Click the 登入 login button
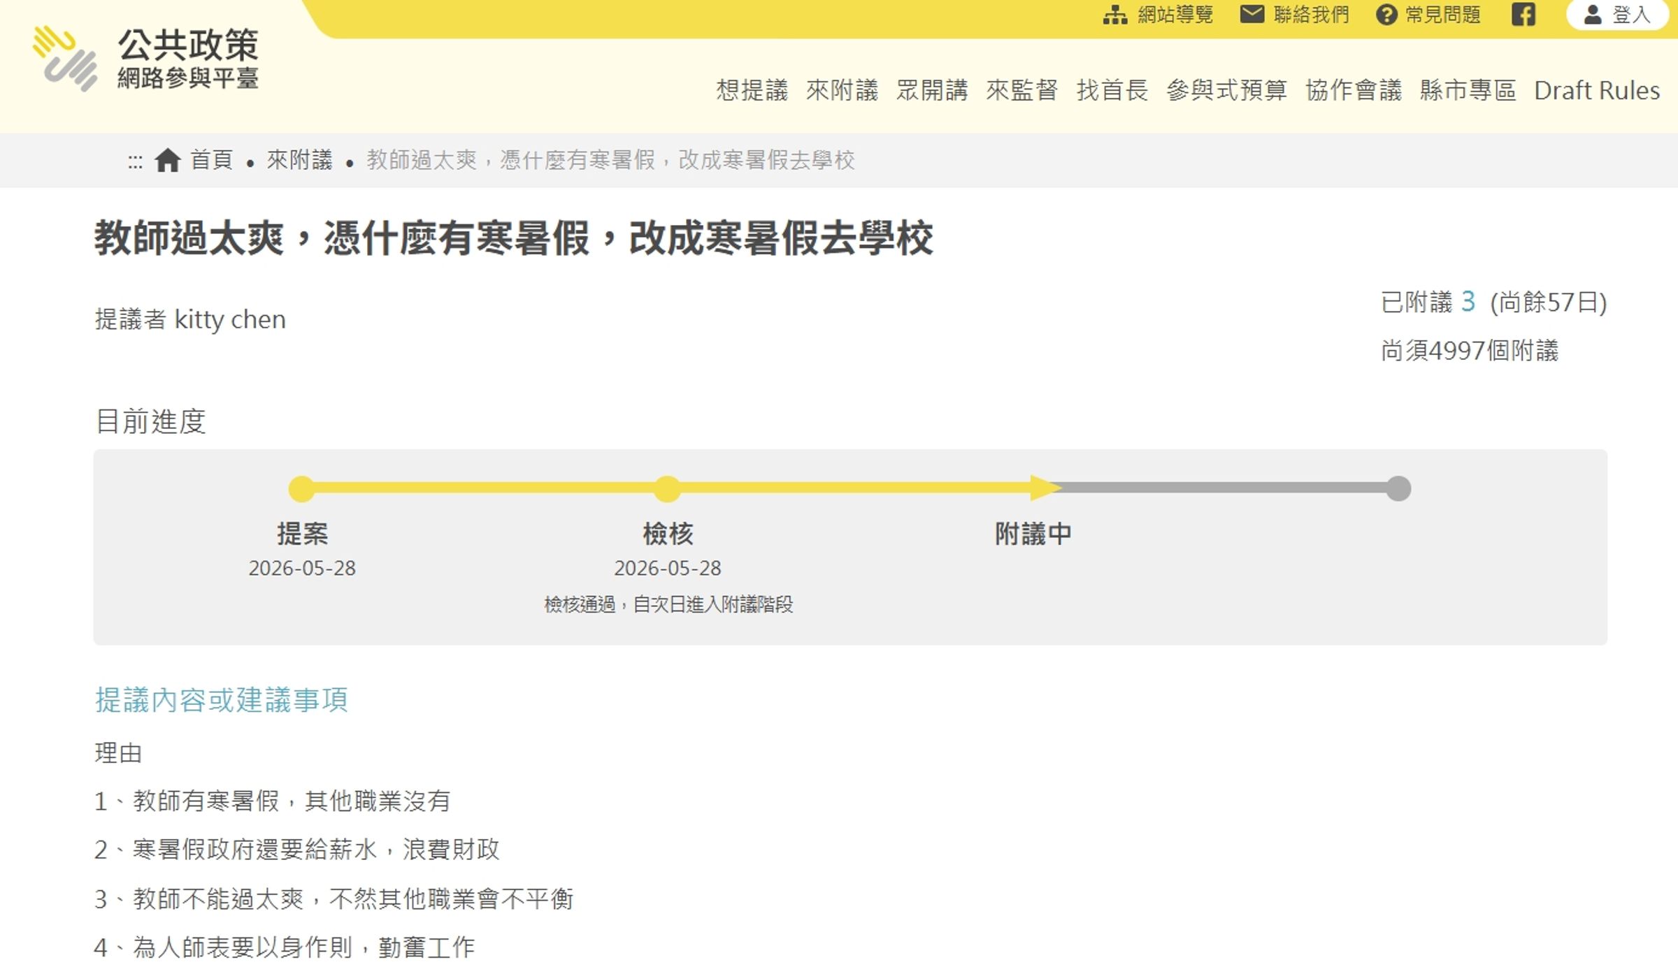The width and height of the screenshot is (1678, 976). [1616, 15]
